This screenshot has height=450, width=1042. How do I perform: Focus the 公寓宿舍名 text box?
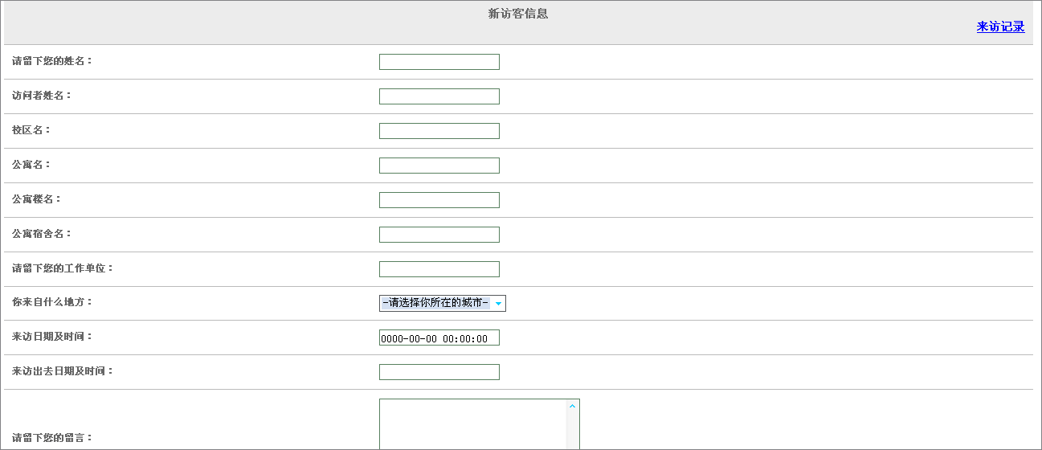[439, 235]
